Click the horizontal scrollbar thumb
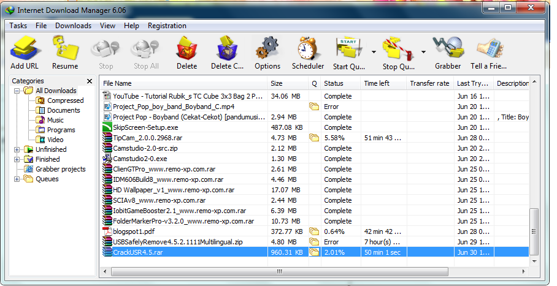 (x=280, y=272)
